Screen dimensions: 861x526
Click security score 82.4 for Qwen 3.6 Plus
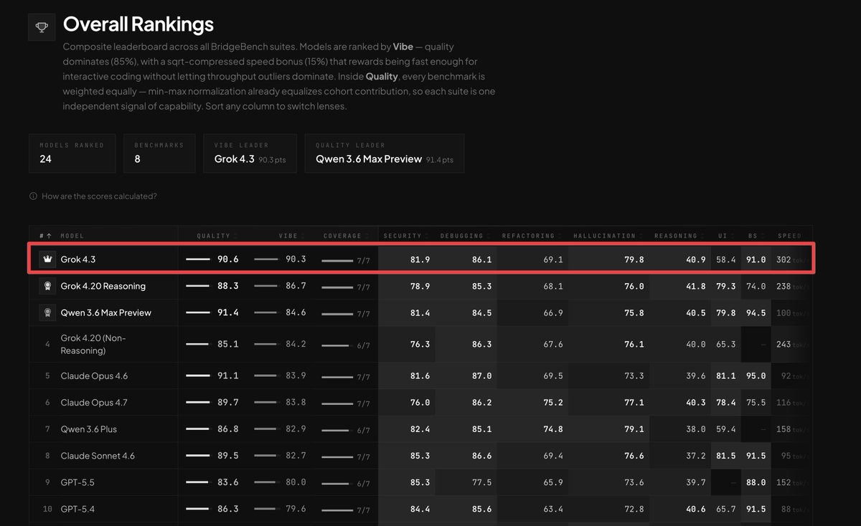420,429
